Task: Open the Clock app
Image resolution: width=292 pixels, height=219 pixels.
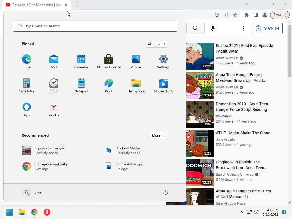Action: pos(54,86)
